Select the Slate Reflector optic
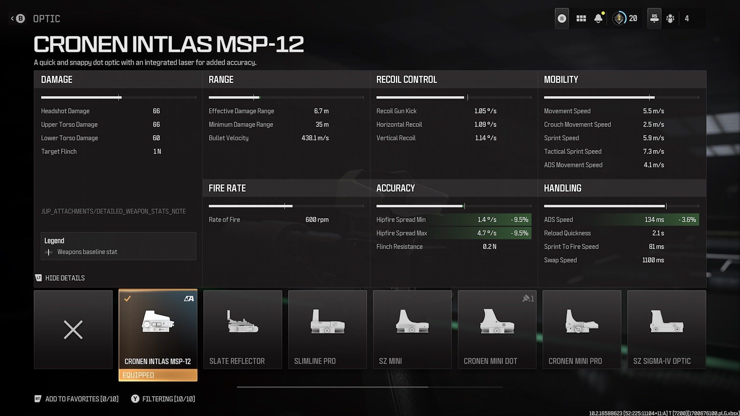 click(x=243, y=330)
